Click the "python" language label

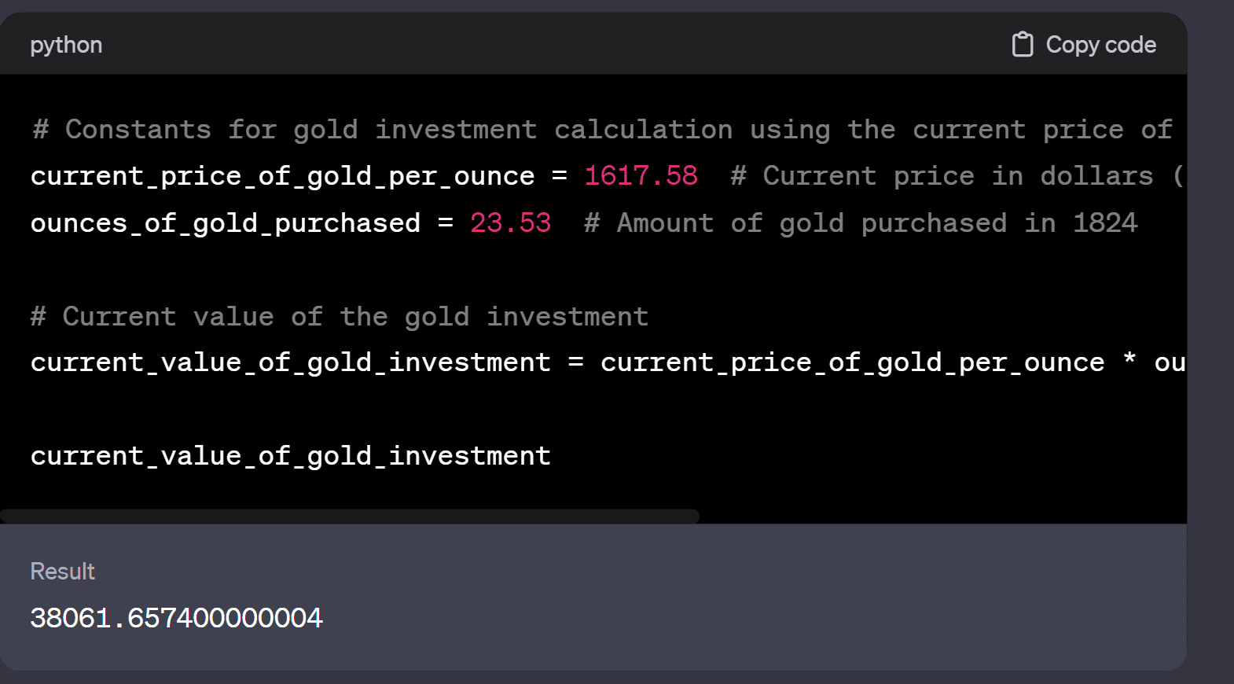coord(66,45)
